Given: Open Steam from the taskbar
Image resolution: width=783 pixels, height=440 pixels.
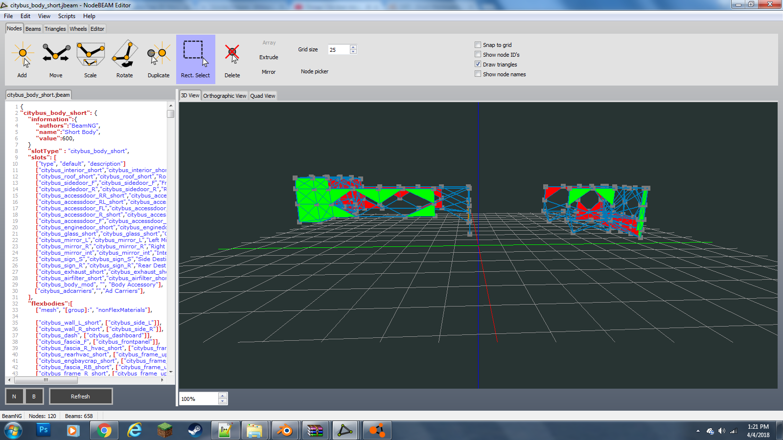Looking at the screenshot, I should pyautogui.click(x=195, y=430).
